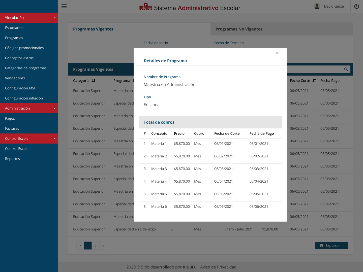Go to next page with the arrow
The height and width of the screenshot is (272, 363).
pos(103,246)
